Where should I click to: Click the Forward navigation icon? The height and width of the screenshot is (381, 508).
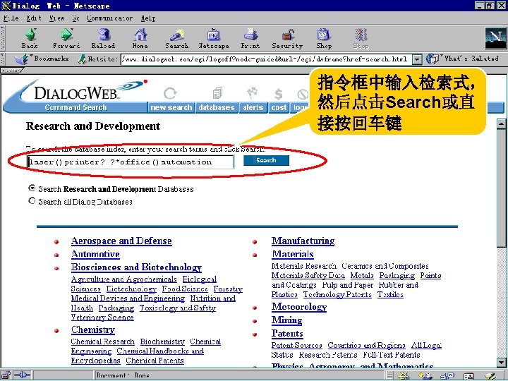click(x=66, y=35)
